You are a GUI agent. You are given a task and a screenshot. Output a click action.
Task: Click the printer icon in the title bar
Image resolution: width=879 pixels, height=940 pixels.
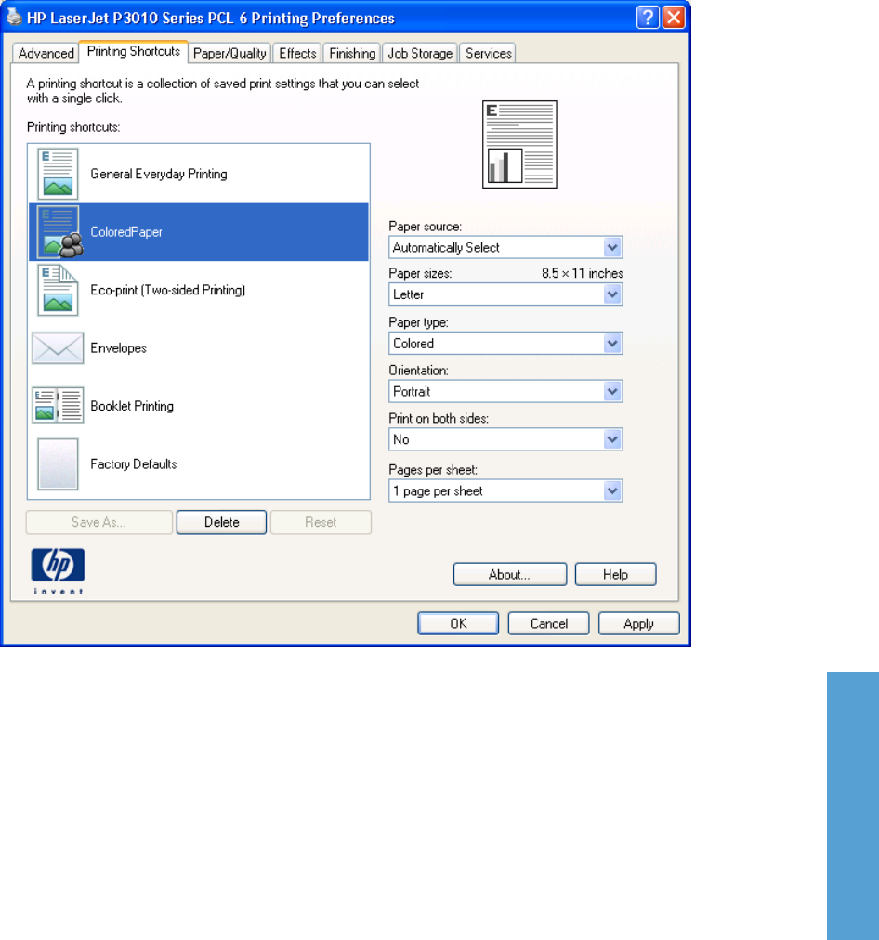(x=14, y=18)
